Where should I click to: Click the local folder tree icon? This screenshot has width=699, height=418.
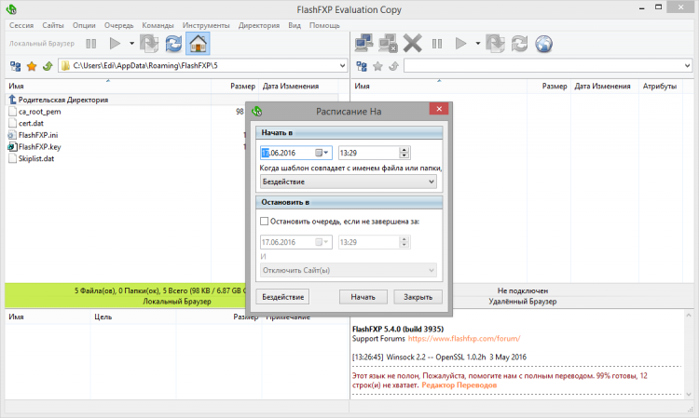tap(15, 66)
